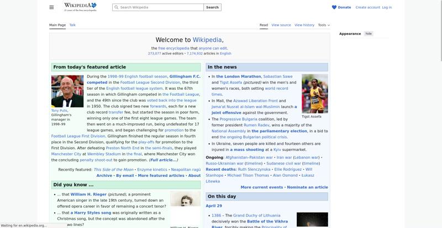Viewport: 442px width, 228px height.
Task: Open the Full article link
Action: coord(164,160)
